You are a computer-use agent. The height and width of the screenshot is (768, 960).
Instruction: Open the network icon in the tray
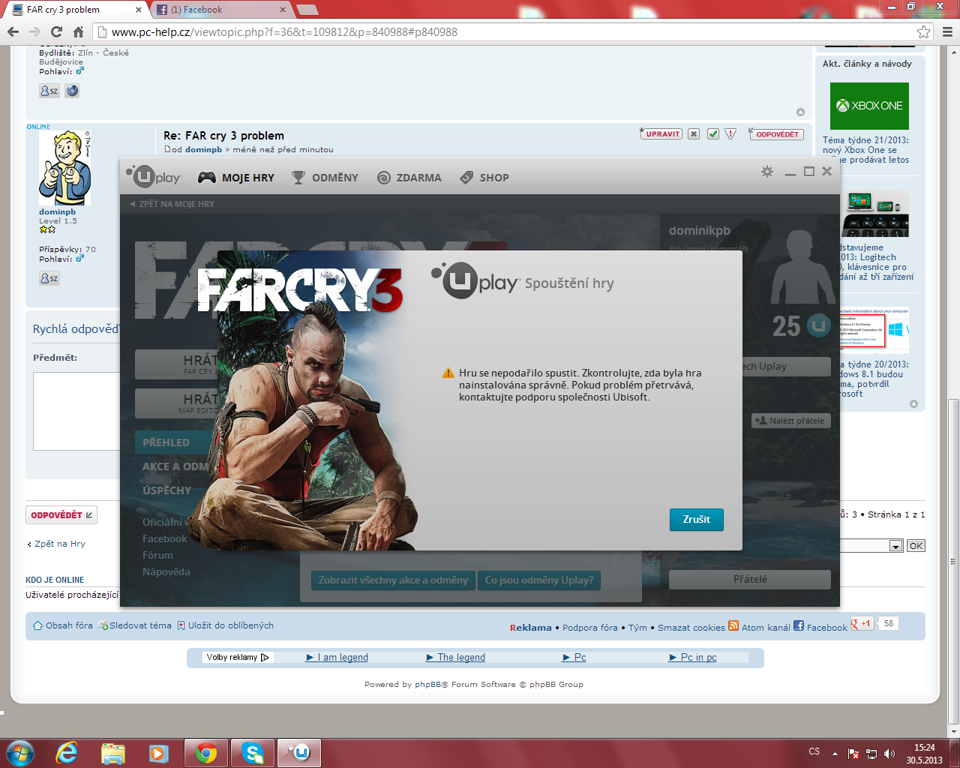(871, 754)
